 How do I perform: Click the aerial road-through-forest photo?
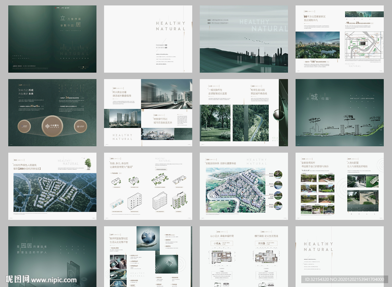[x=251, y=123]
